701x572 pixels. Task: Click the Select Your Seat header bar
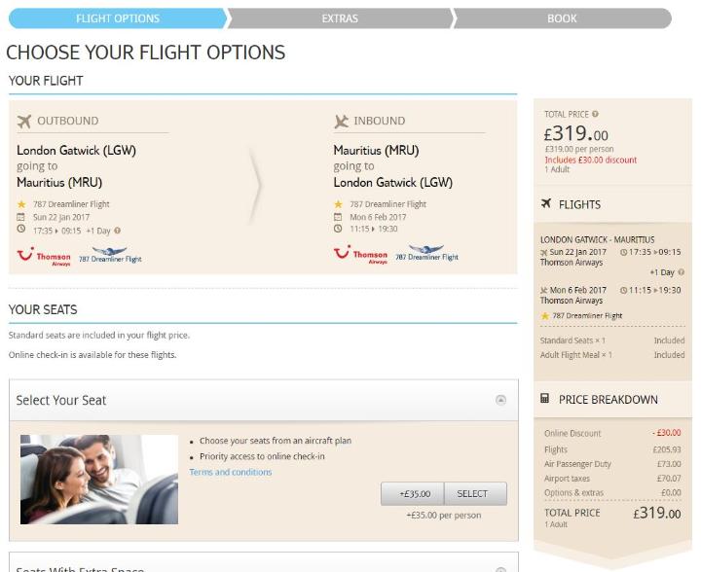coord(264,400)
